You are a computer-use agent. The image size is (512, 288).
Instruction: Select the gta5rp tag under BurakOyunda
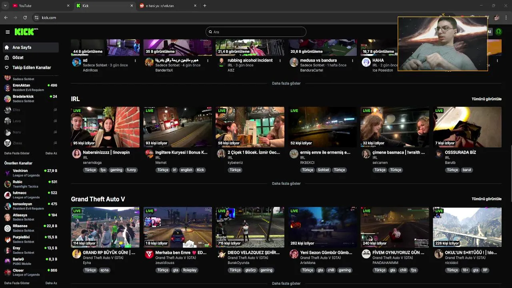click(250, 270)
